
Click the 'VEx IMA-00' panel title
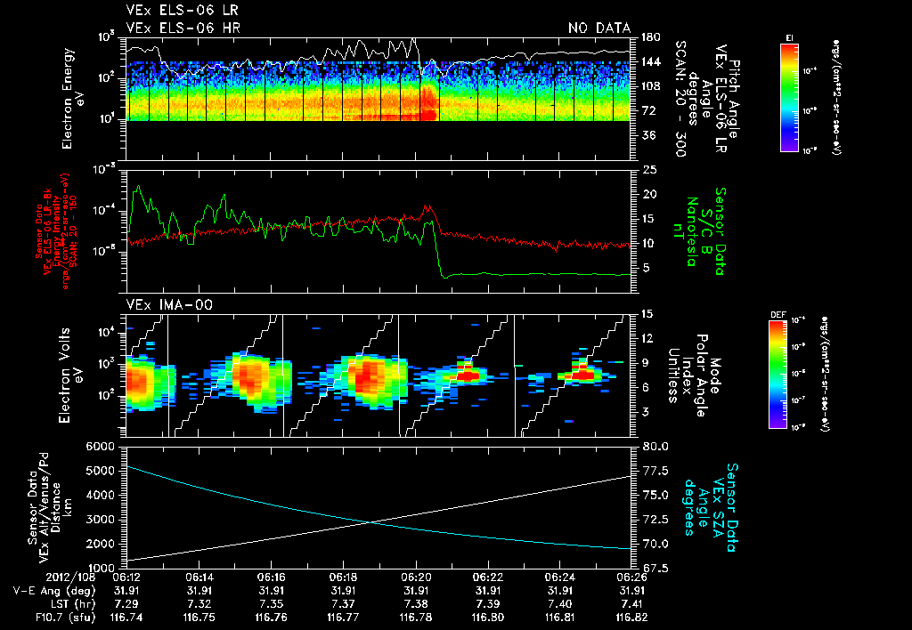point(169,304)
